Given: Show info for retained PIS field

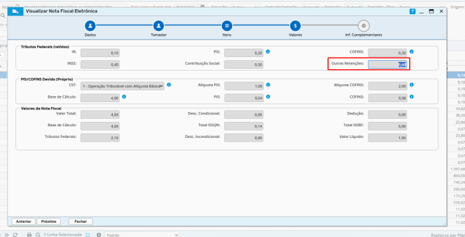Looking at the screenshot, I should coord(268,51).
